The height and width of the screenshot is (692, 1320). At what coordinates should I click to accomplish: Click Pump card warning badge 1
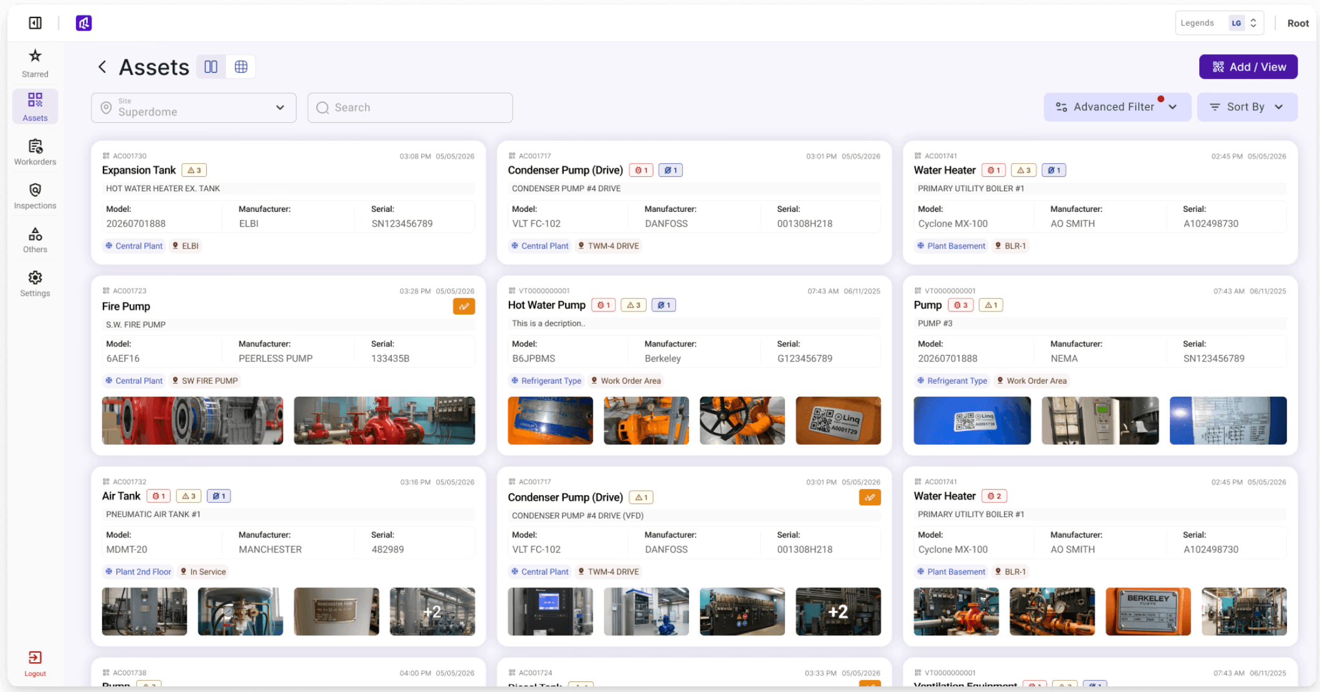pyautogui.click(x=990, y=305)
